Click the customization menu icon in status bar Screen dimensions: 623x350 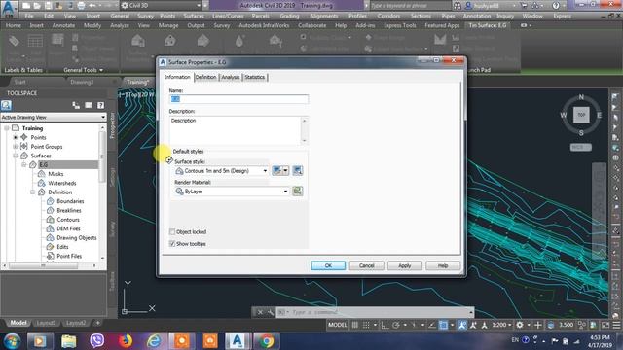coord(616,325)
